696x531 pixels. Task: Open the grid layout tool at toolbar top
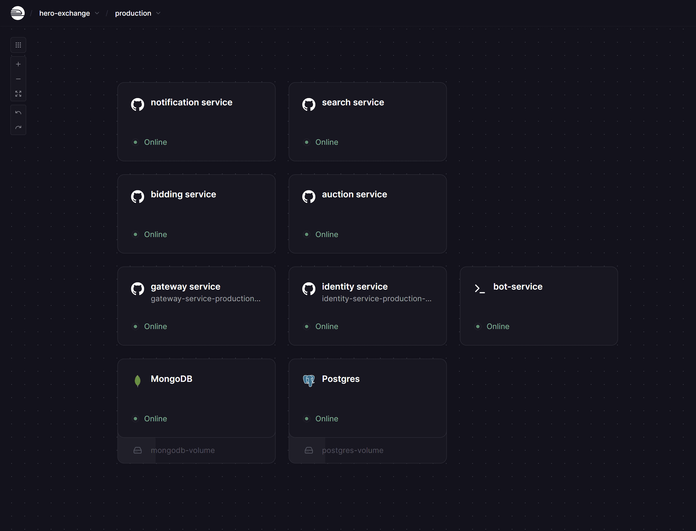point(18,45)
